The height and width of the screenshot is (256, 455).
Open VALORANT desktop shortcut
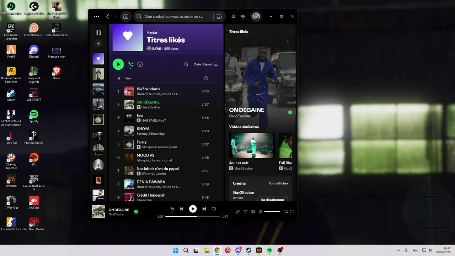pos(34,95)
